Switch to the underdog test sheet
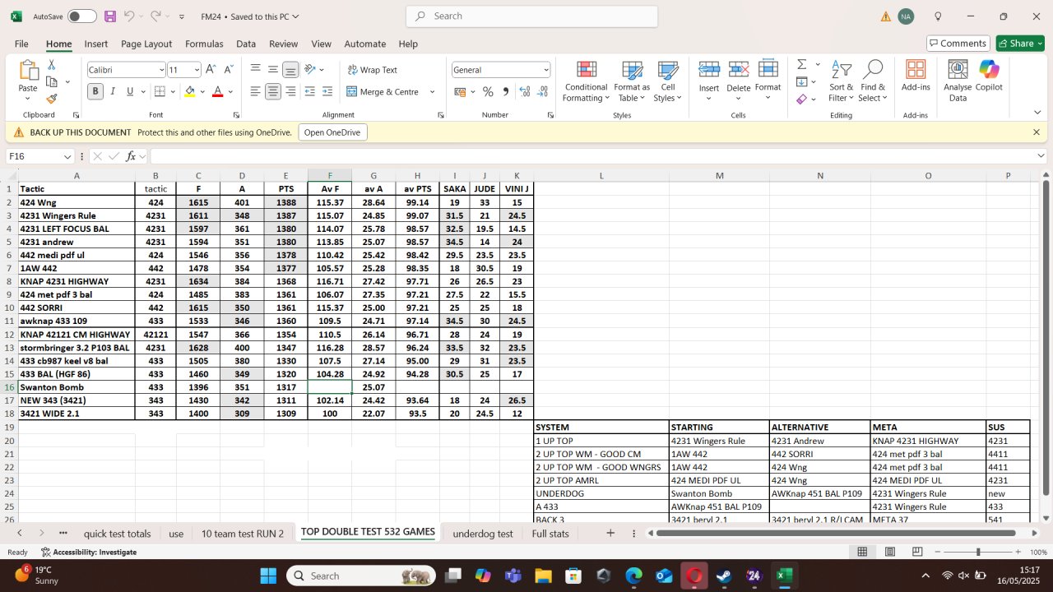This screenshot has width=1053, height=592. [482, 534]
